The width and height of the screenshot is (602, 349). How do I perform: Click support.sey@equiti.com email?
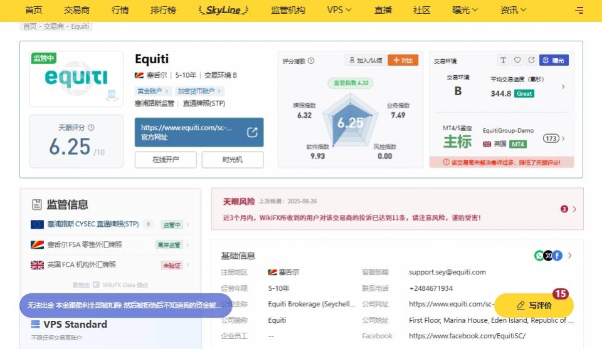click(447, 272)
